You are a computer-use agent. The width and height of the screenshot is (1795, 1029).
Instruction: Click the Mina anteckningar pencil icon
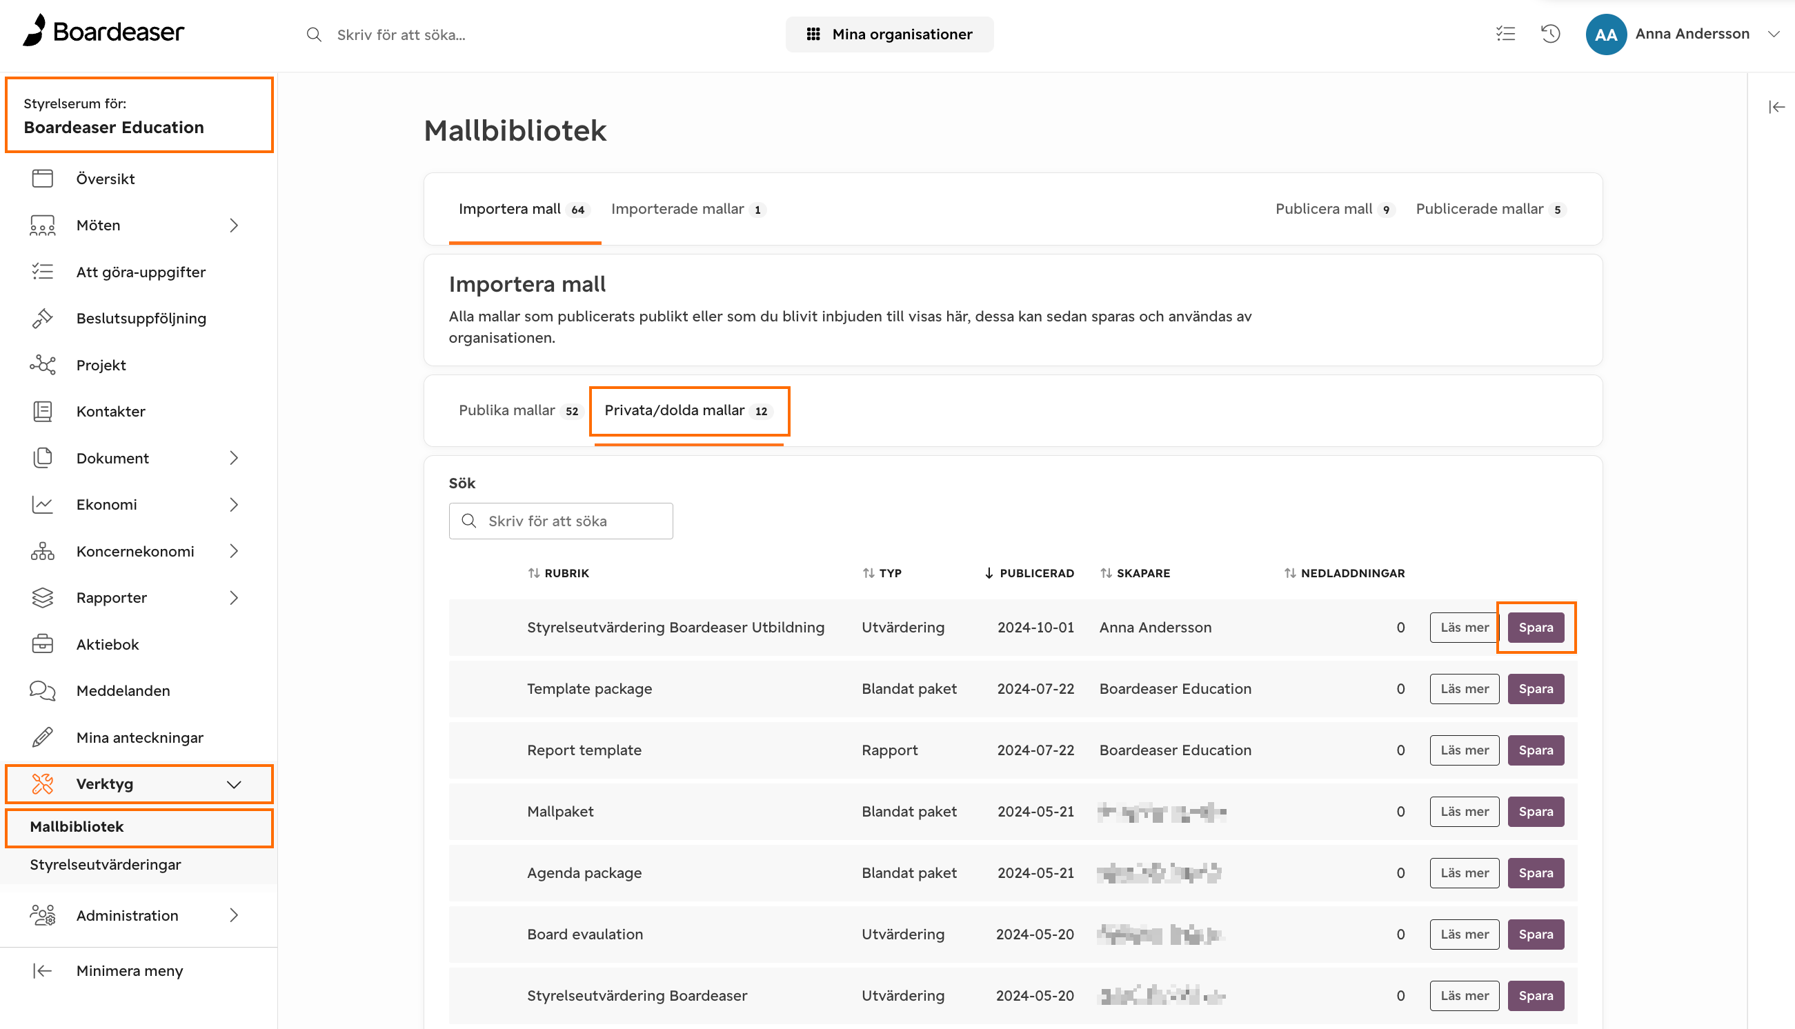(x=42, y=737)
